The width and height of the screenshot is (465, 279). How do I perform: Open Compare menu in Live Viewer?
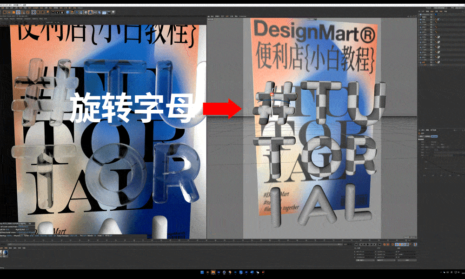[27, 19]
